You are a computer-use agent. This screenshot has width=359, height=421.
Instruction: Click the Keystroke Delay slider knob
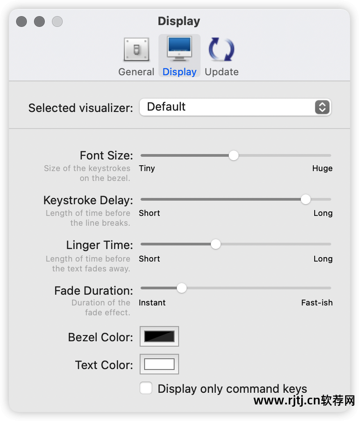(306, 199)
